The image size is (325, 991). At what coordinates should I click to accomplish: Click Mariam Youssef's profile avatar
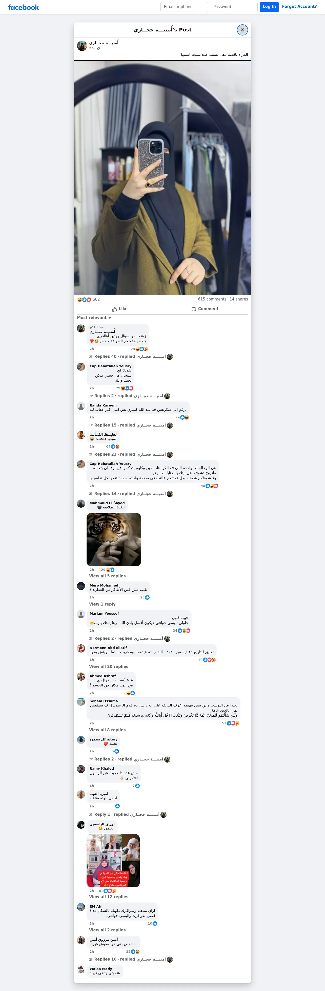[81, 614]
